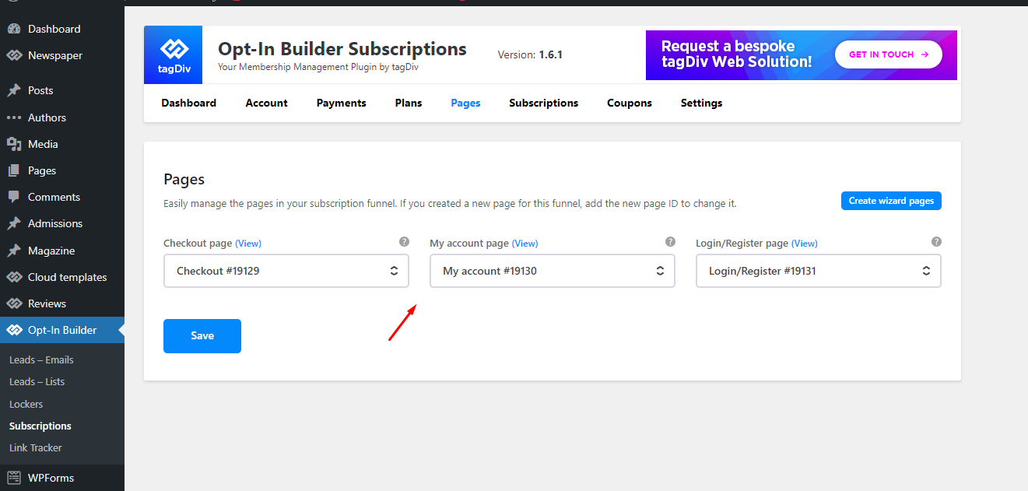Click the Dashboard gauge icon in sidebar

[x=14, y=29]
